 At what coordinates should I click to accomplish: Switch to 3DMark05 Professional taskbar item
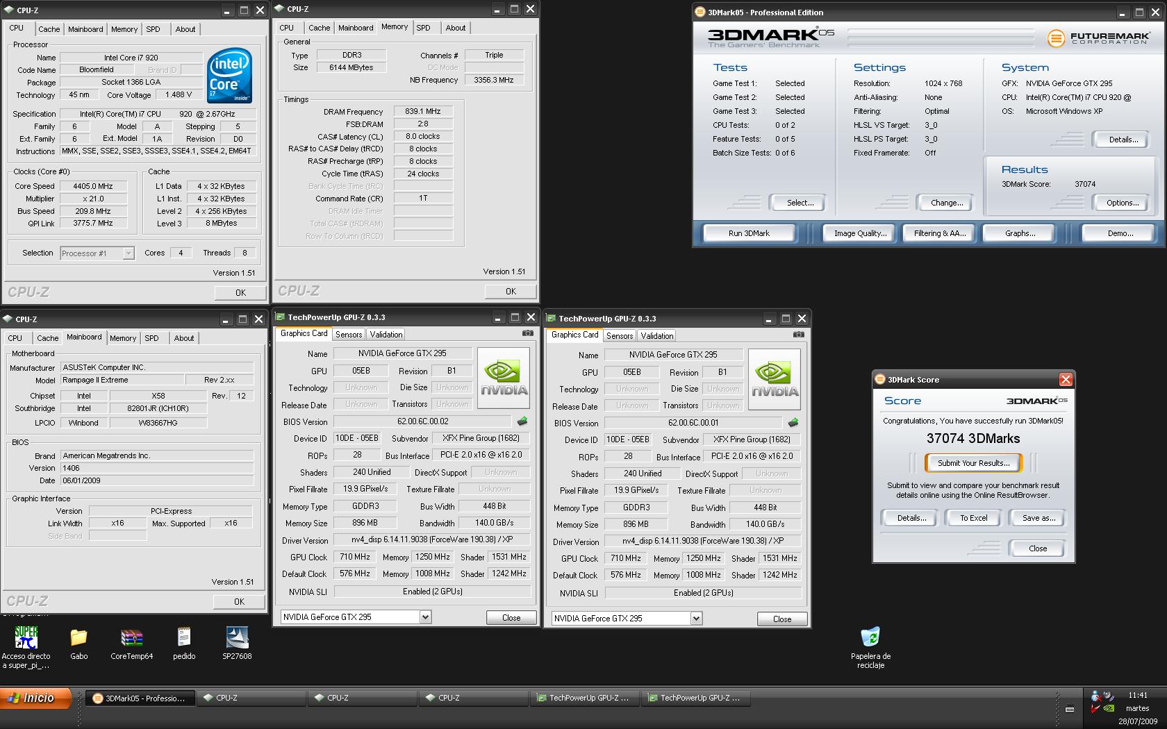[139, 698]
